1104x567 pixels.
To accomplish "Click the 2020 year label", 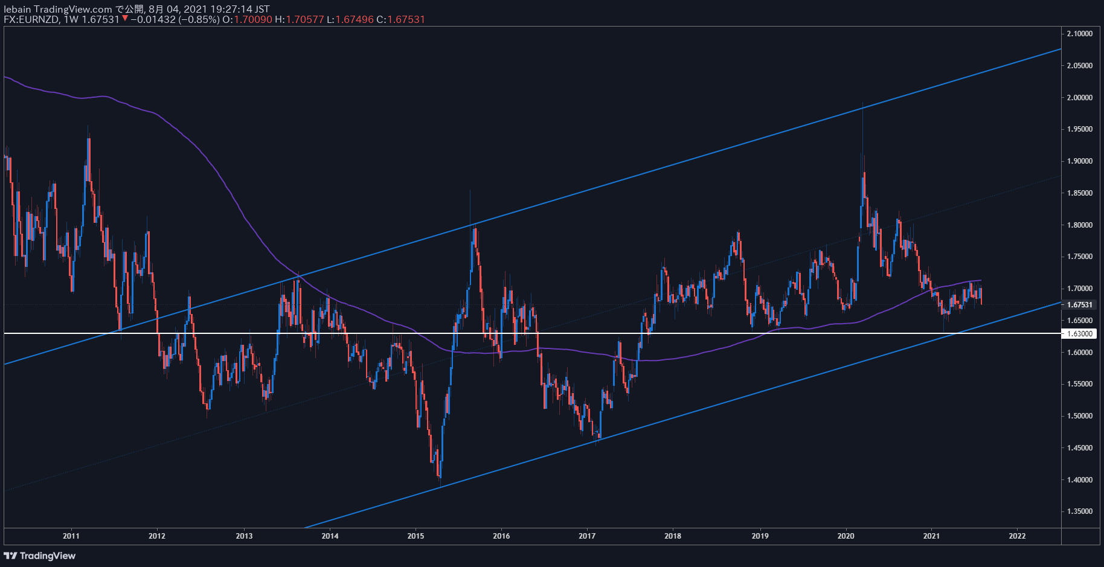I will click(846, 536).
